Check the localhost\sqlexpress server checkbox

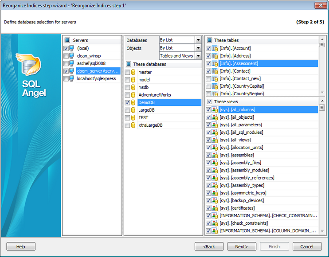[x=66, y=78]
